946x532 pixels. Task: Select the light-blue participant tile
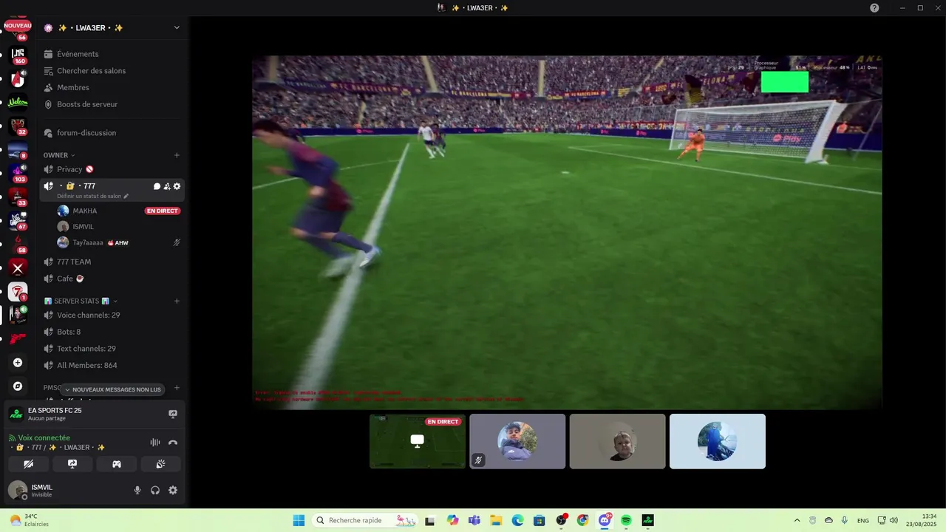coord(717,441)
